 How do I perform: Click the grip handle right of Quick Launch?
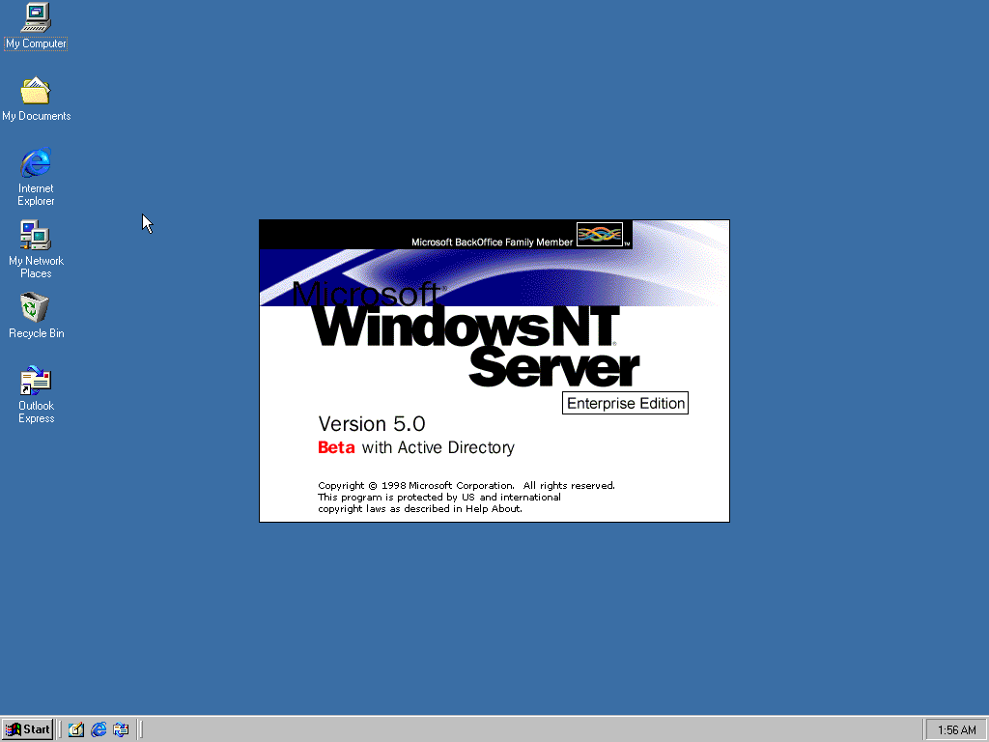[140, 729]
